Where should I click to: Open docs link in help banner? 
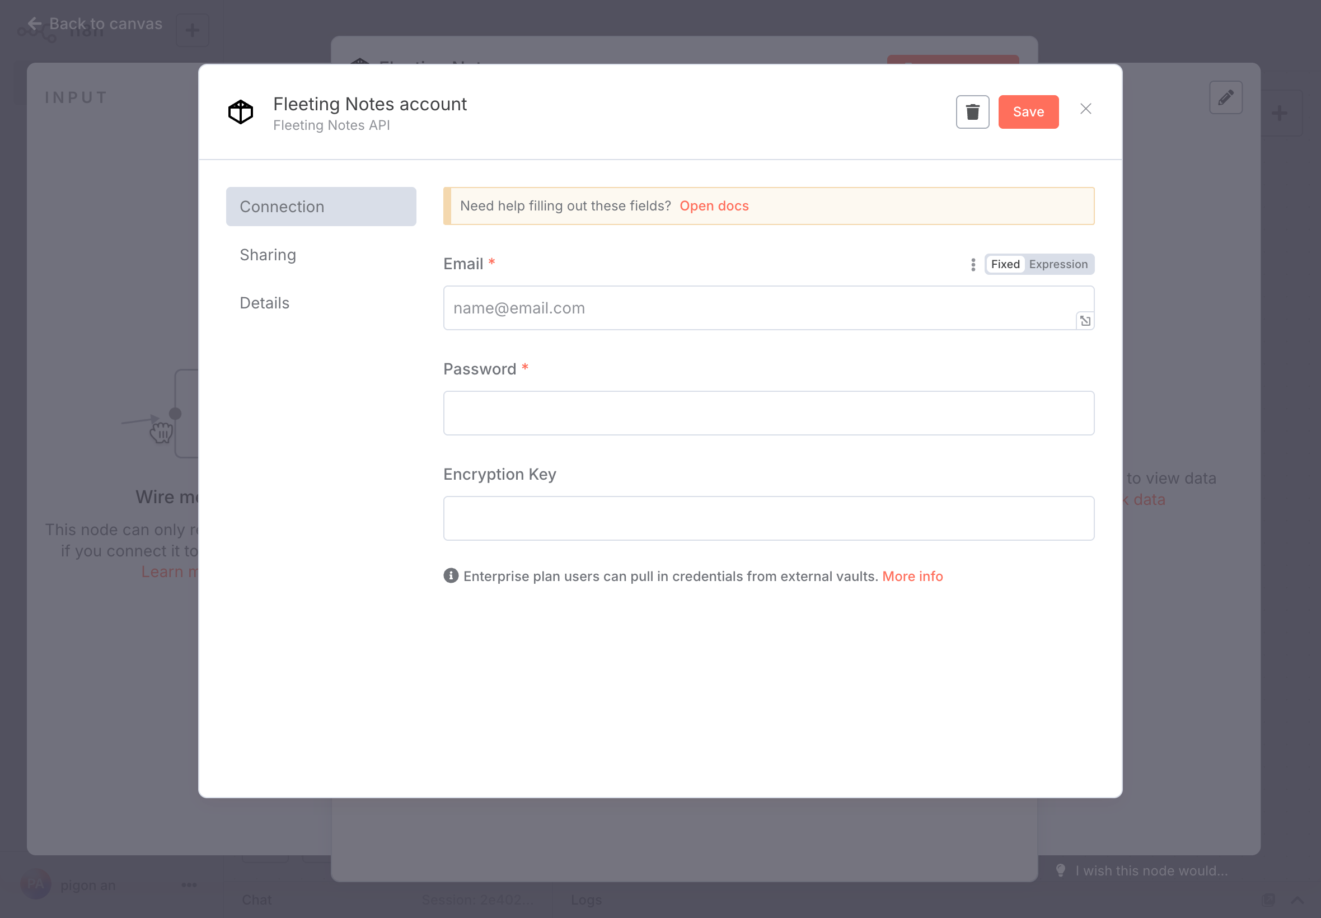[714, 206]
